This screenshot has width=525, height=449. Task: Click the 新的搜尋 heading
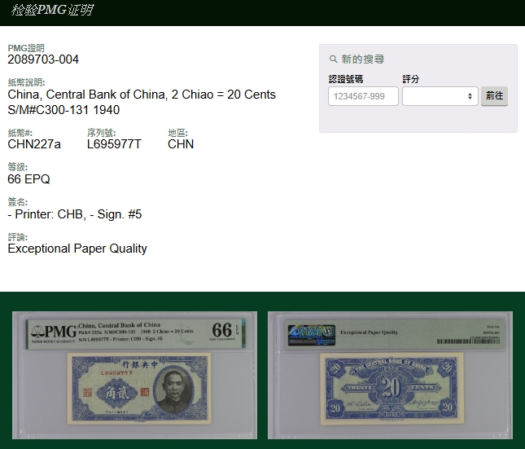click(x=362, y=59)
